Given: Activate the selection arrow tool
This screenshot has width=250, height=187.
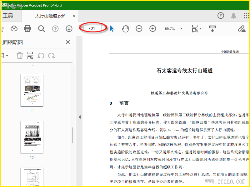Looking at the screenshot, I should click(x=112, y=29).
